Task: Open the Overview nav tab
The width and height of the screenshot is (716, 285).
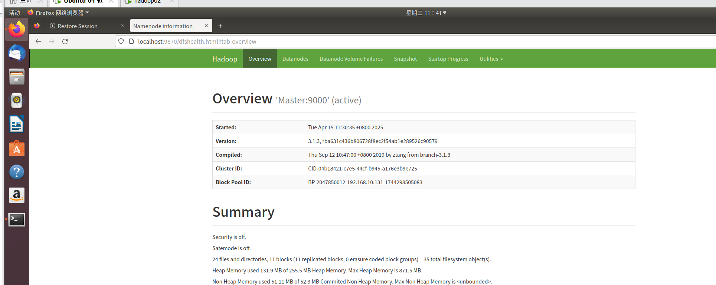Action: point(260,59)
